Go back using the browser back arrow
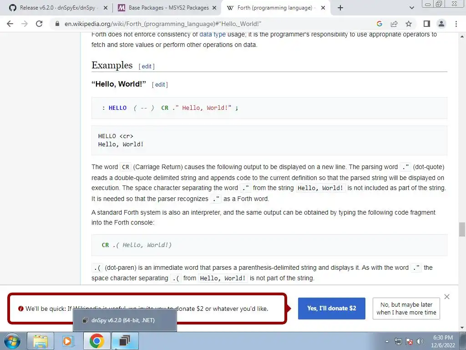 (10, 24)
